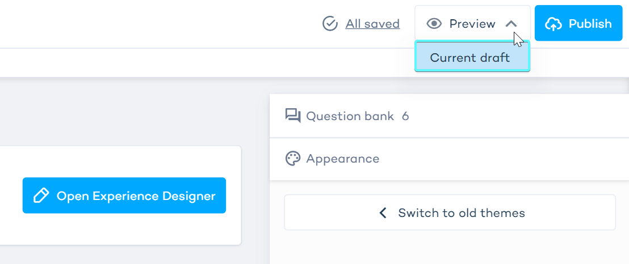Publish the survey with the Publish label
The image size is (629, 264).
tap(590, 24)
